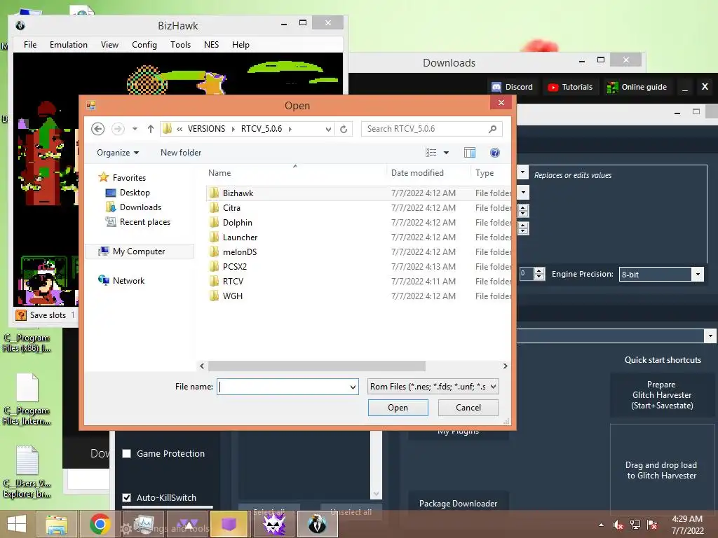Click the File name input field
Viewport: 718px width, 538px height.
pyautogui.click(x=287, y=387)
